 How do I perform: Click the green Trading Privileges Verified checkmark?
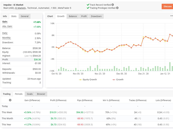click(x=88, y=8)
